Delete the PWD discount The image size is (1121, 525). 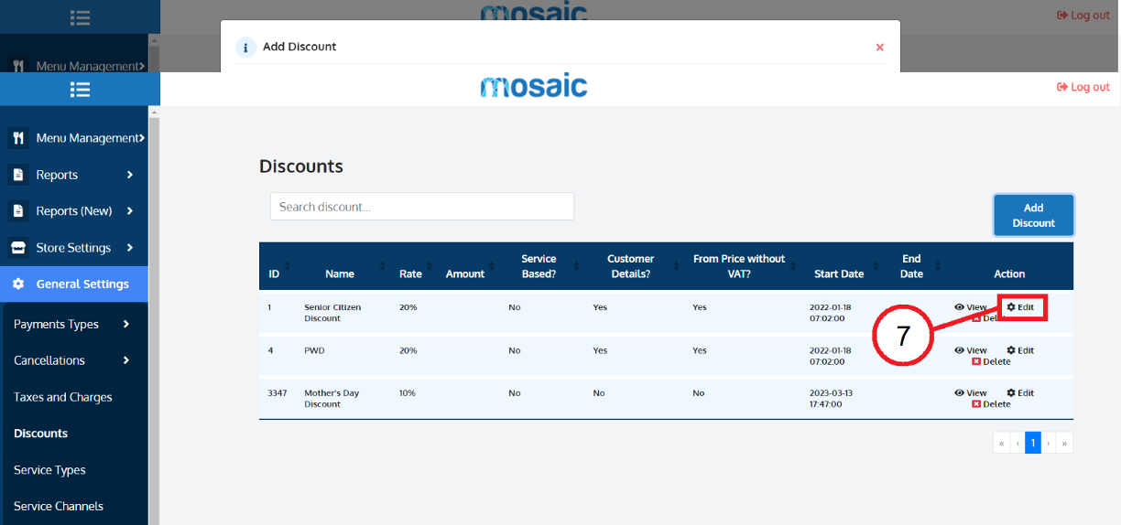[x=991, y=361]
